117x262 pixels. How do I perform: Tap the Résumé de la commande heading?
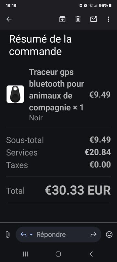(40, 45)
